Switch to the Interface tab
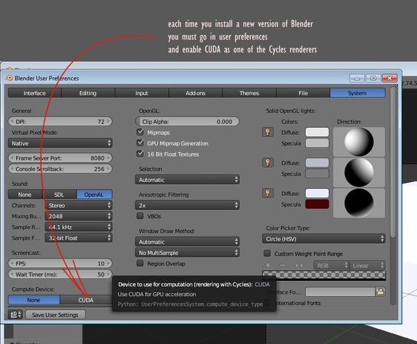Screen dimensions: 417x344 (35, 93)
